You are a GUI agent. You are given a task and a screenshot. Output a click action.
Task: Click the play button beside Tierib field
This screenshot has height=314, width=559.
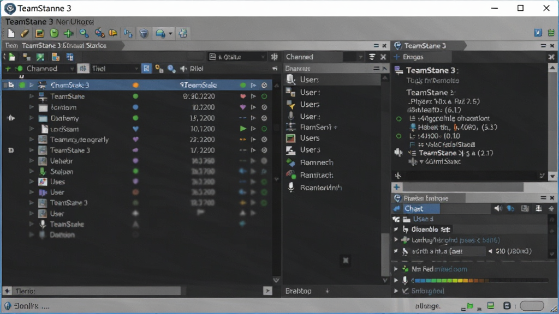pos(267,291)
